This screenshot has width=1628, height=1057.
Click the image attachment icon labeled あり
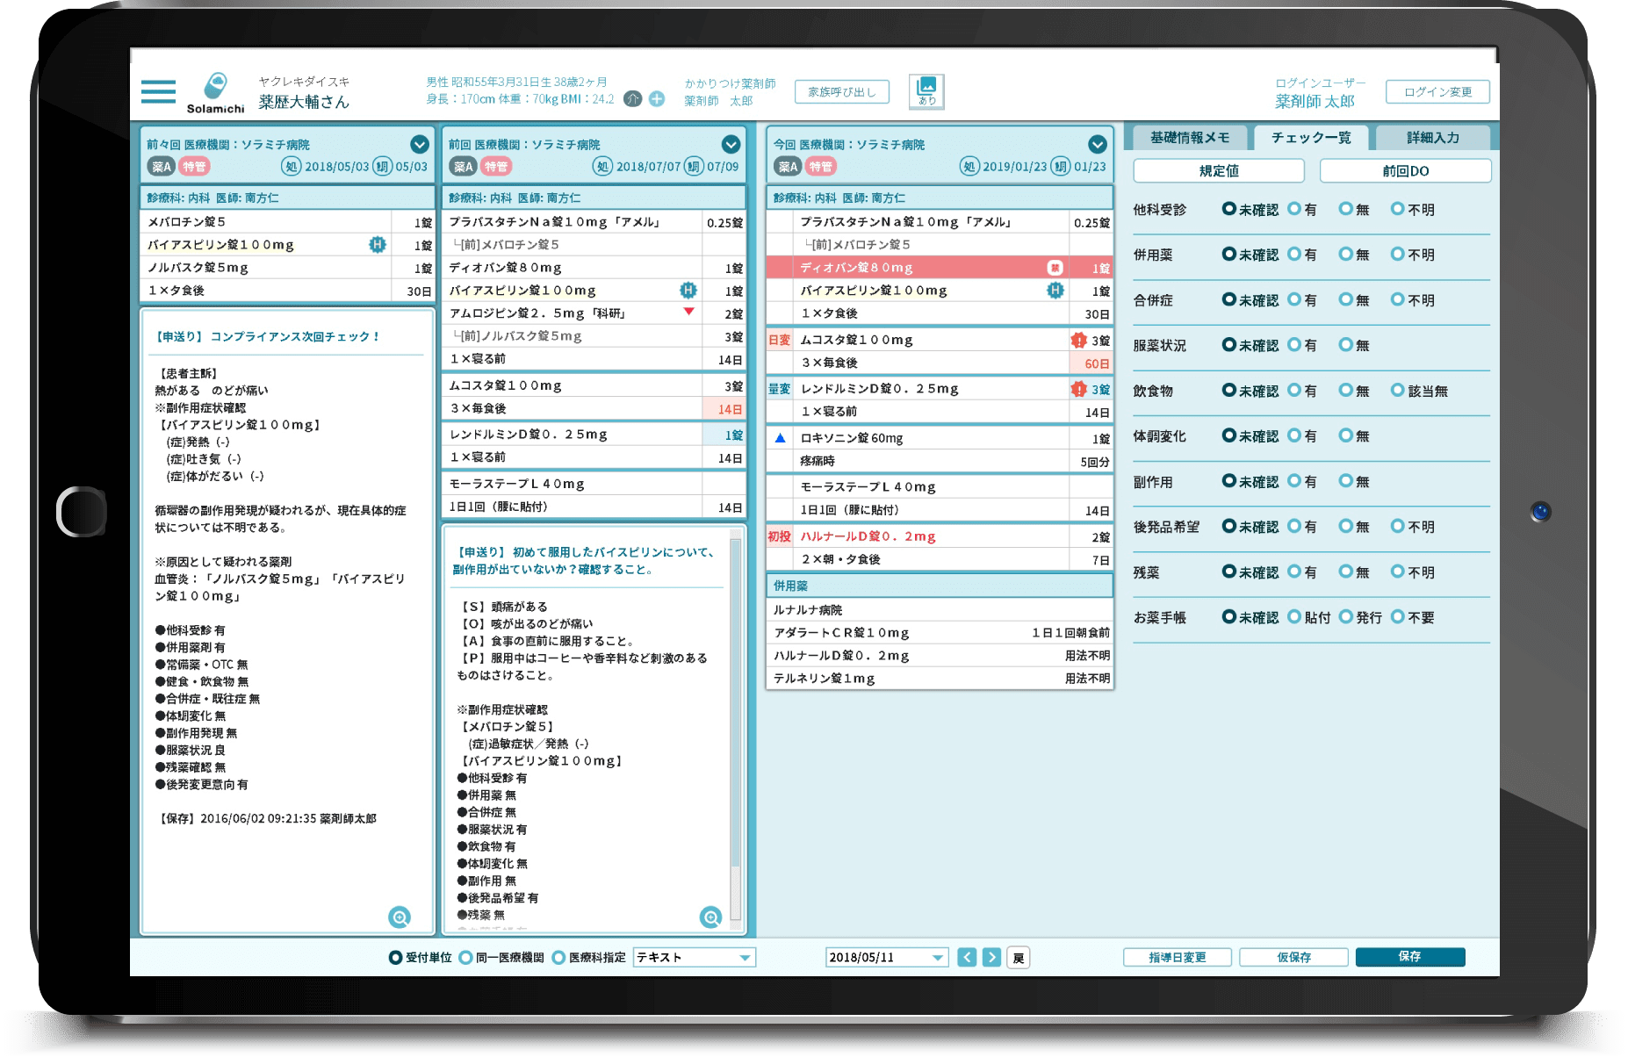[926, 90]
